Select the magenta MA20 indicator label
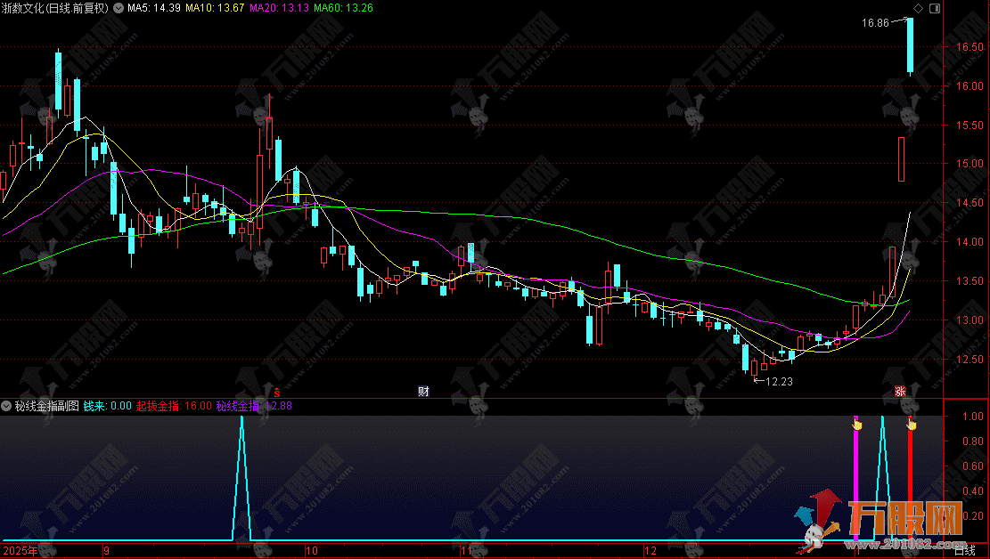The width and height of the screenshot is (990, 559). (280, 8)
